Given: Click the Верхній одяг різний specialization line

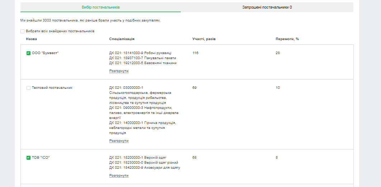Looking at the screenshot, I should 144,163.
